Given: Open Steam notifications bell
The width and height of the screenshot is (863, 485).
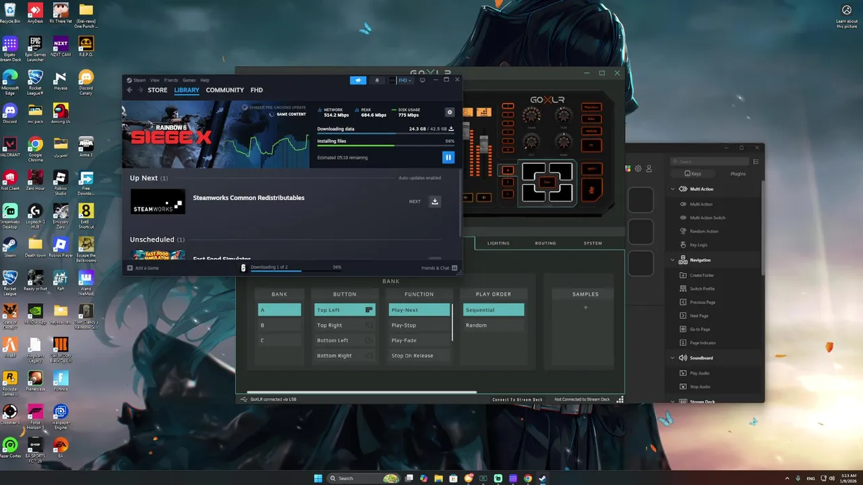Looking at the screenshot, I should tap(377, 80).
